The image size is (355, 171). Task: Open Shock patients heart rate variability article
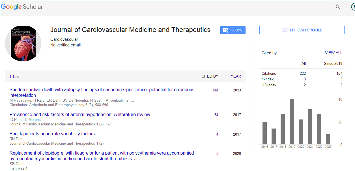(x=52, y=134)
